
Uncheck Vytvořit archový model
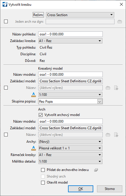coord(41,115)
